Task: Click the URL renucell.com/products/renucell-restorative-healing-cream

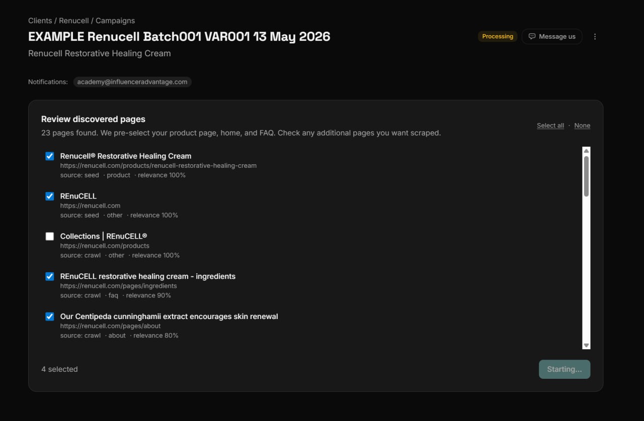Action: (158, 165)
